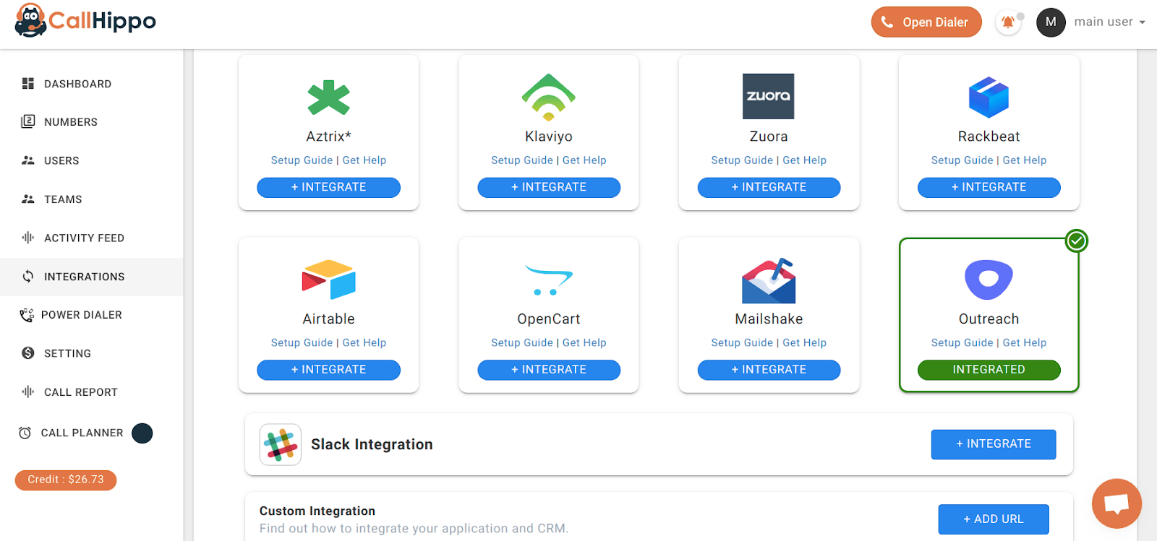Click the Aztrix green asterisk logo
This screenshot has width=1157, height=541.
(x=329, y=98)
